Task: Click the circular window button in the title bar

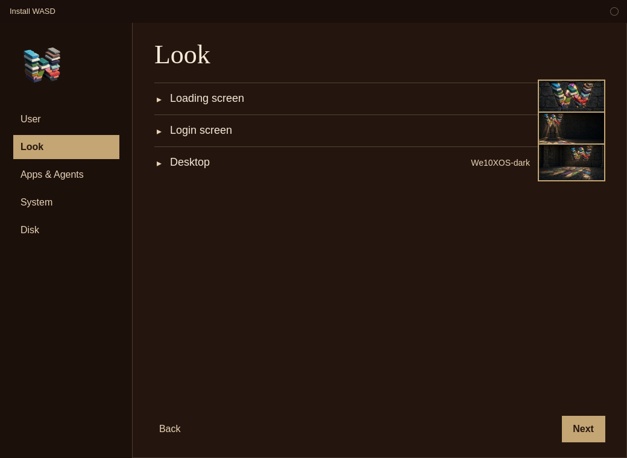Action: point(614,11)
